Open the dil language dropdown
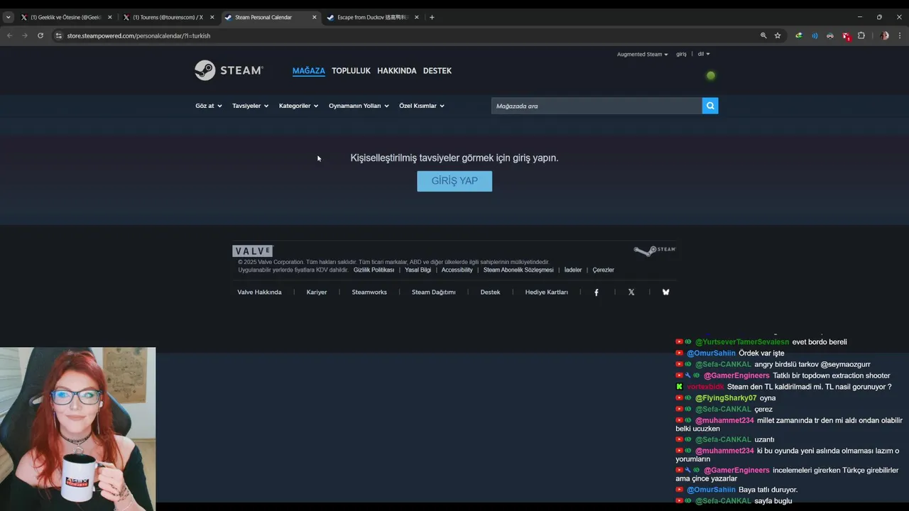Viewport: 909px width, 511px height. (x=704, y=54)
